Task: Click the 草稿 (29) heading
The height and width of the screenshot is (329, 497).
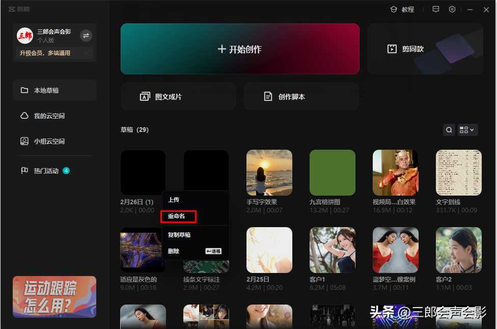Action: click(x=134, y=130)
